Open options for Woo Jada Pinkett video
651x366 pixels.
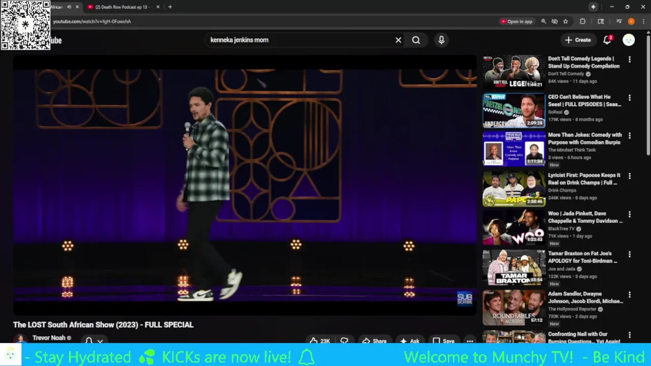pyautogui.click(x=630, y=215)
